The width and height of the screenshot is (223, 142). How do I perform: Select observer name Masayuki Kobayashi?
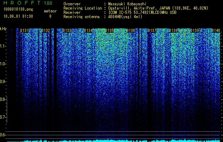(127, 4)
